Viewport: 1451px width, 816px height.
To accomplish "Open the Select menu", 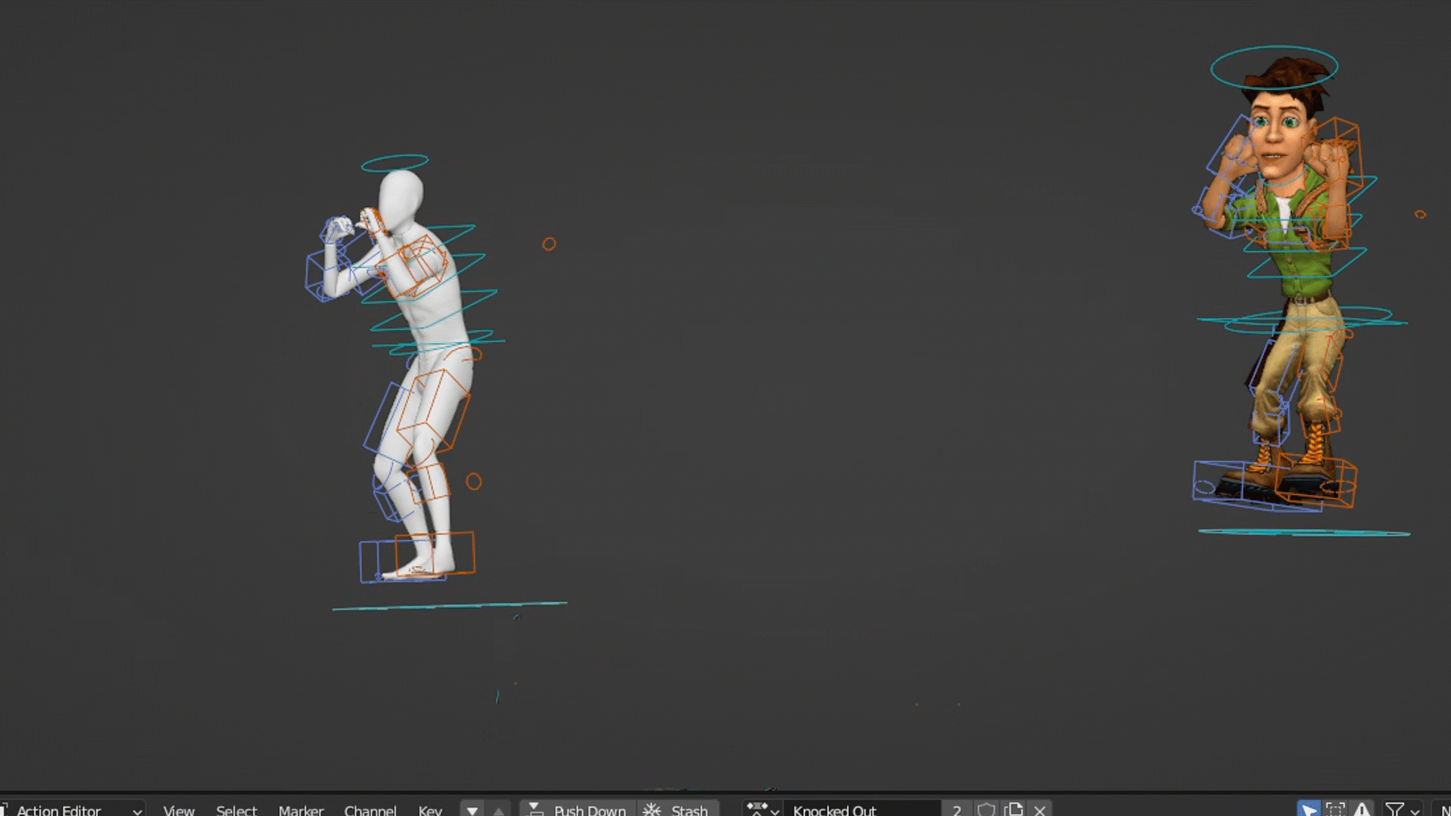I will pyautogui.click(x=237, y=810).
